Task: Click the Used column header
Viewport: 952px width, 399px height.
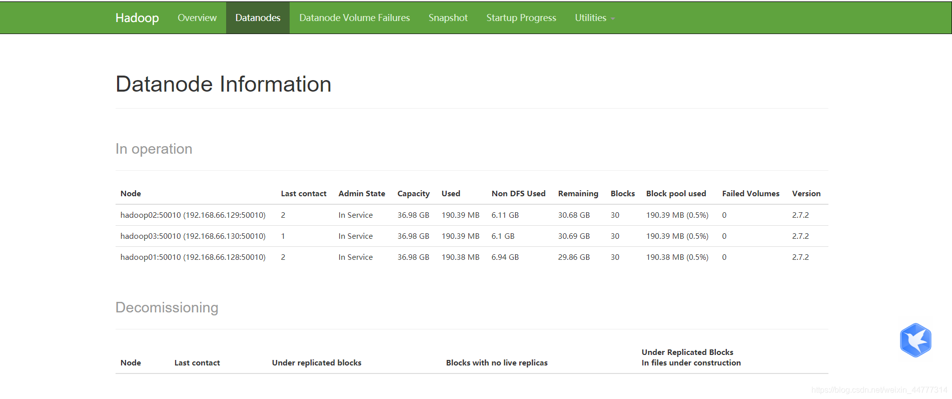Action: pos(451,193)
